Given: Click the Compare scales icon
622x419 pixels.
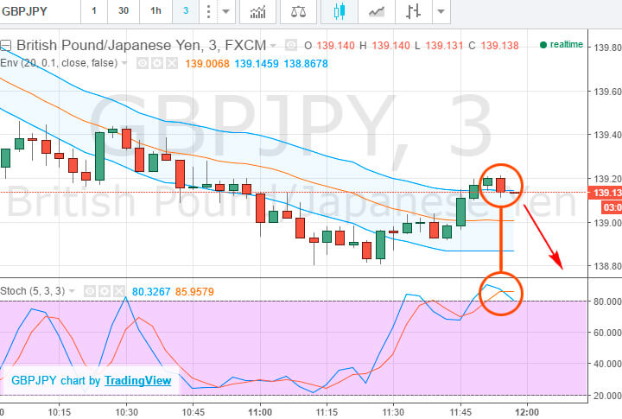Looking at the screenshot, I should [298, 11].
